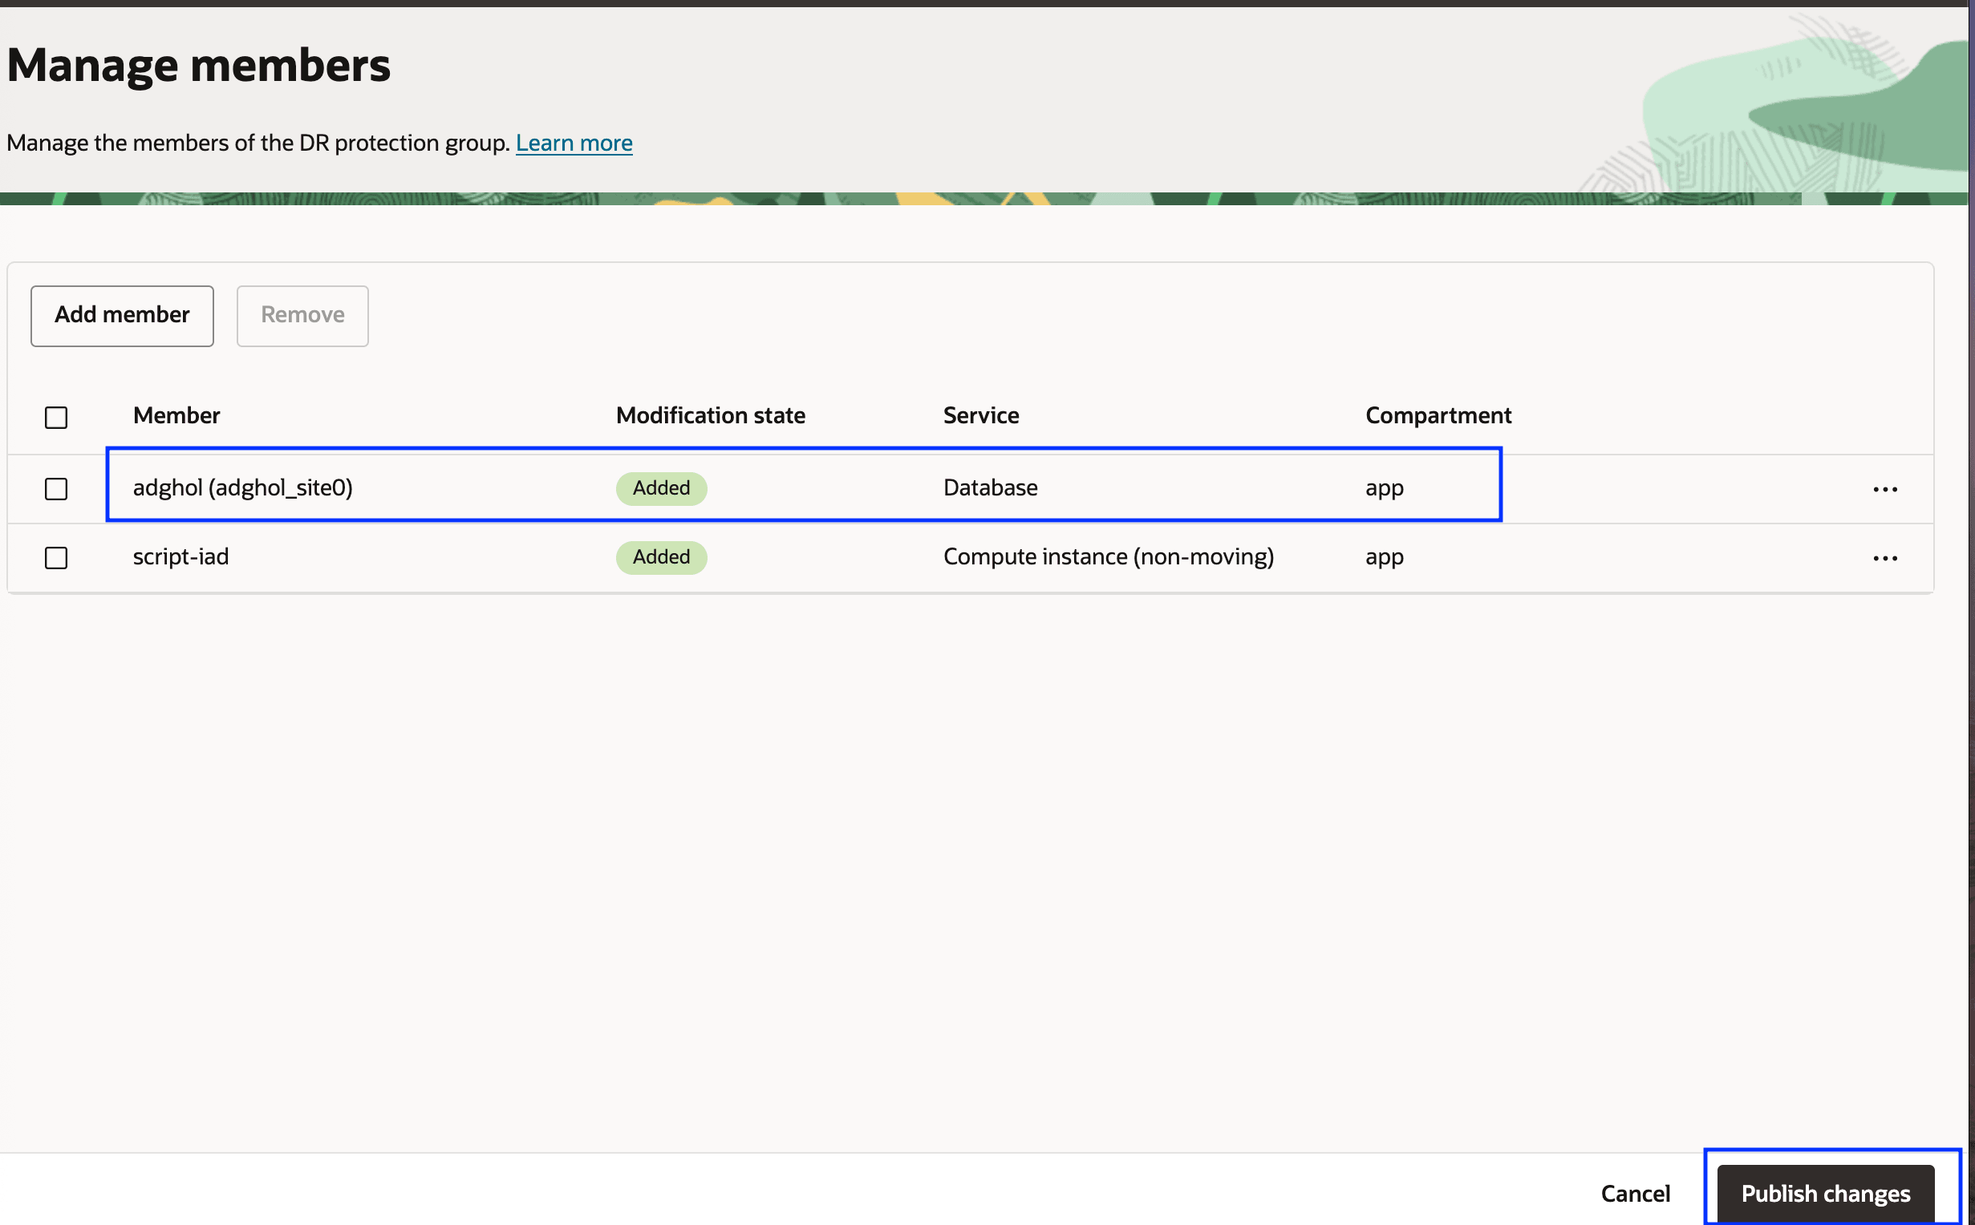Click the Remove button
The image size is (1975, 1225).
(302, 315)
